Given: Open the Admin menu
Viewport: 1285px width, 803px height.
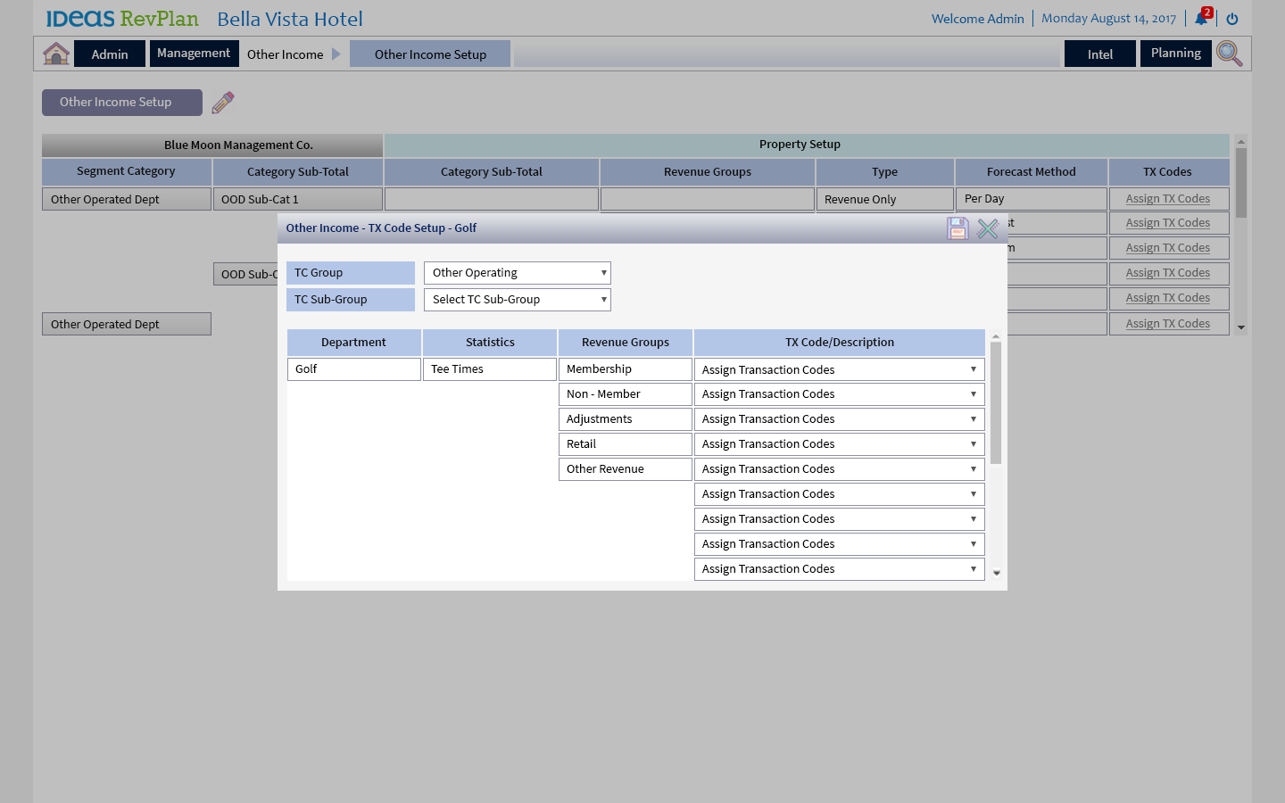Looking at the screenshot, I should (x=110, y=54).
